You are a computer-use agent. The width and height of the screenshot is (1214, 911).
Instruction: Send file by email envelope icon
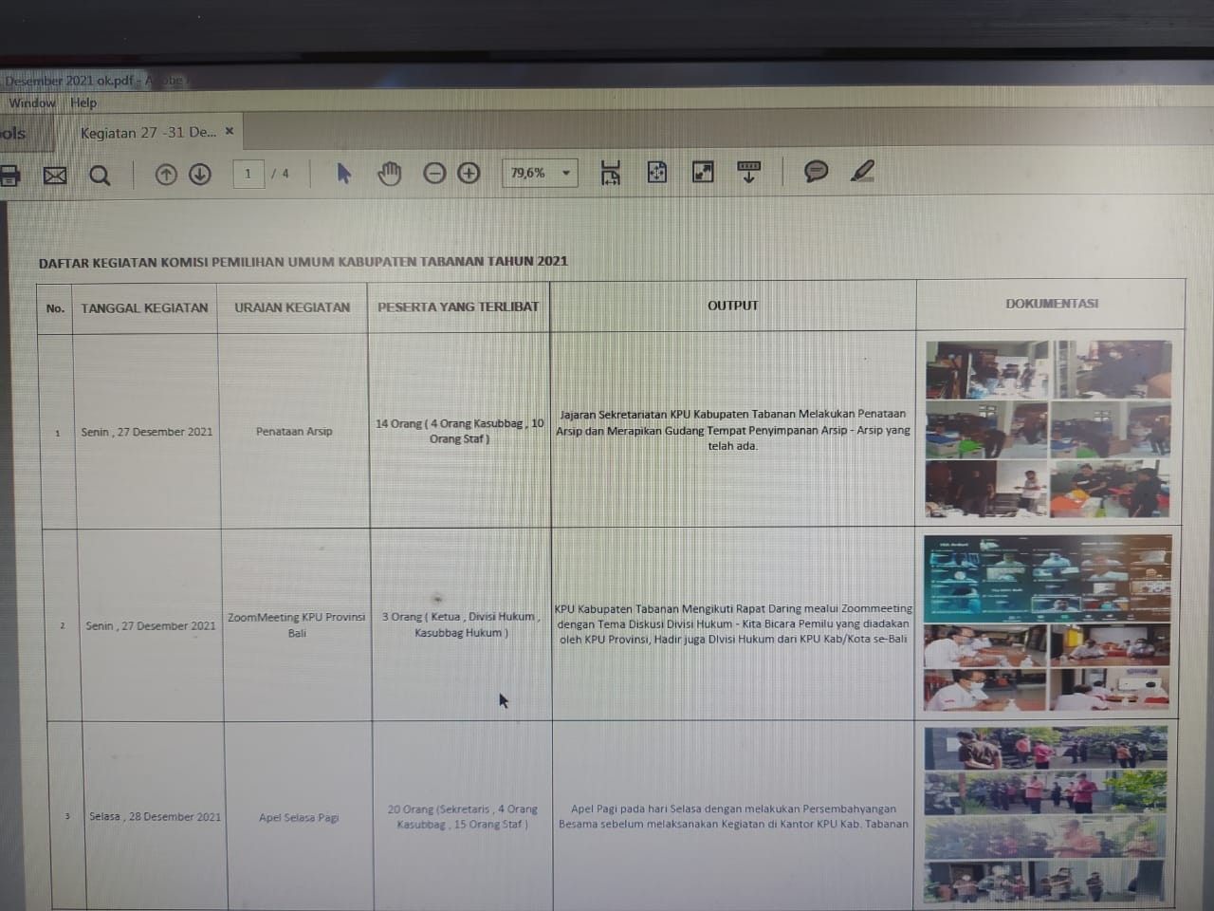point(55,176)
